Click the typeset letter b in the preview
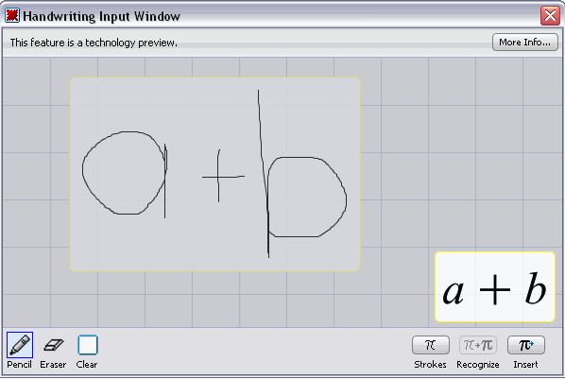This screenshot has height=379, width=565. [536, 288]
